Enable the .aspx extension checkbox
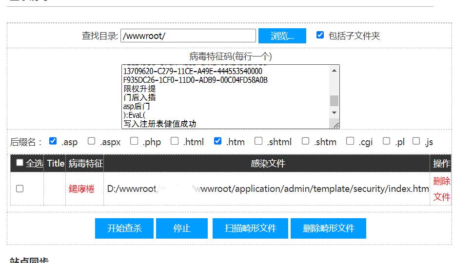Image resolution: width=473 pixels, height=263 pixels. click(x=91, y=141)
